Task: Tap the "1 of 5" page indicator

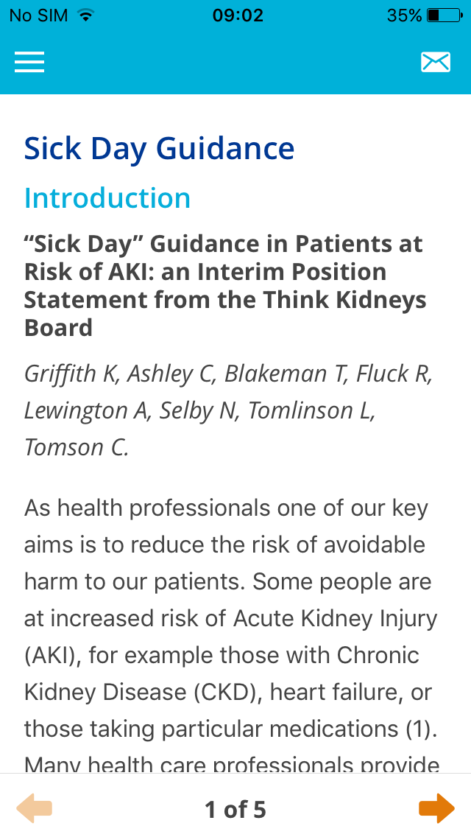Action: 235,810
